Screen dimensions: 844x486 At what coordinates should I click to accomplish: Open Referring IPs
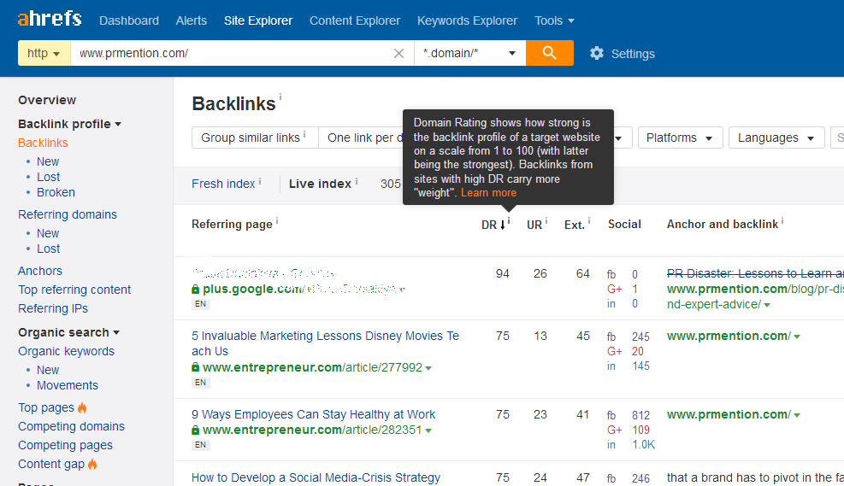point(53,308)
